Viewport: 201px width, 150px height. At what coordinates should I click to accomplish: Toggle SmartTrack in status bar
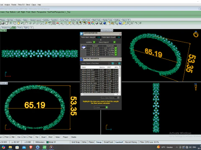point(108,142)
